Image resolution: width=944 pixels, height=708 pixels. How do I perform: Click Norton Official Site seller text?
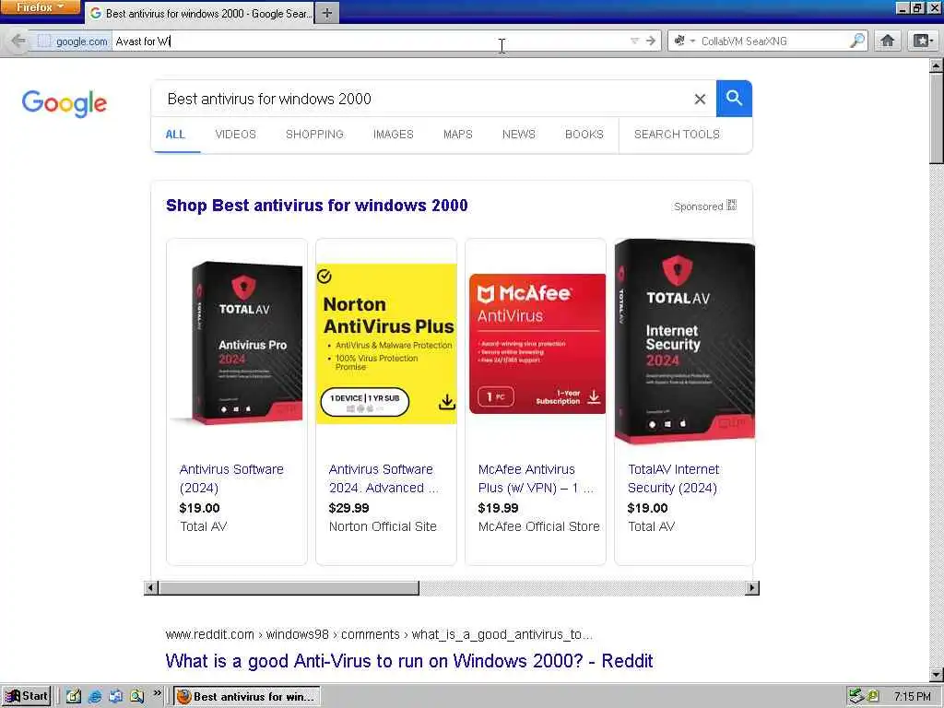coord(383,526)
